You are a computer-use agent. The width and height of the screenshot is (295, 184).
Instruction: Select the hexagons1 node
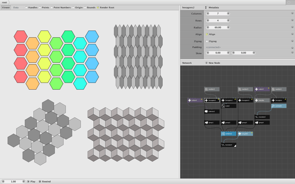pos(229,100)
